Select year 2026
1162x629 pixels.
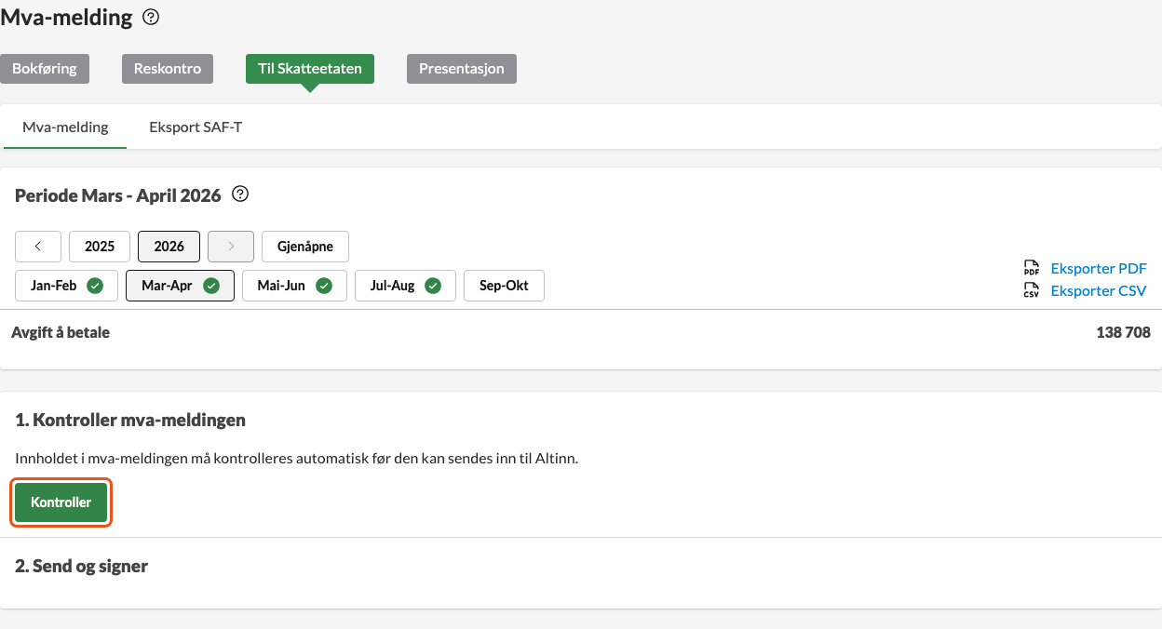(169, 247)
